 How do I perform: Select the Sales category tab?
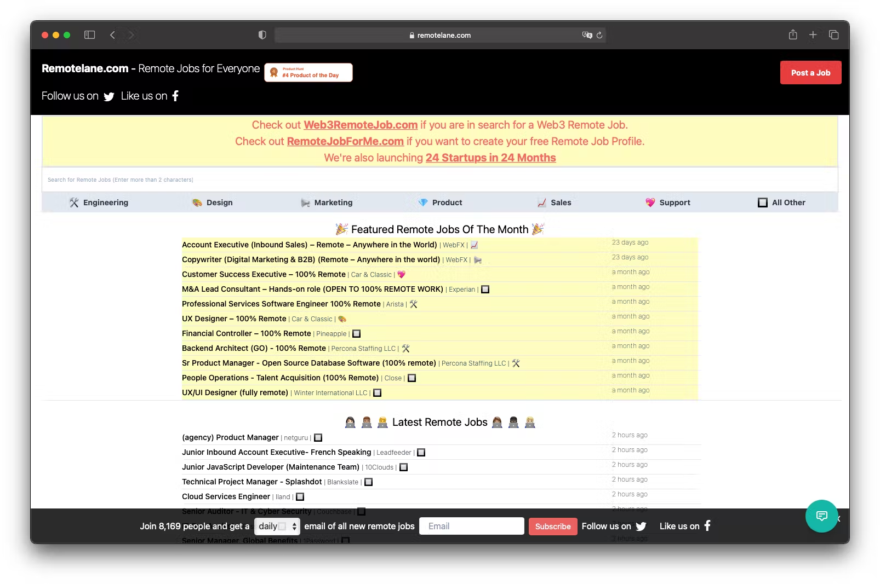click(554, 203)
